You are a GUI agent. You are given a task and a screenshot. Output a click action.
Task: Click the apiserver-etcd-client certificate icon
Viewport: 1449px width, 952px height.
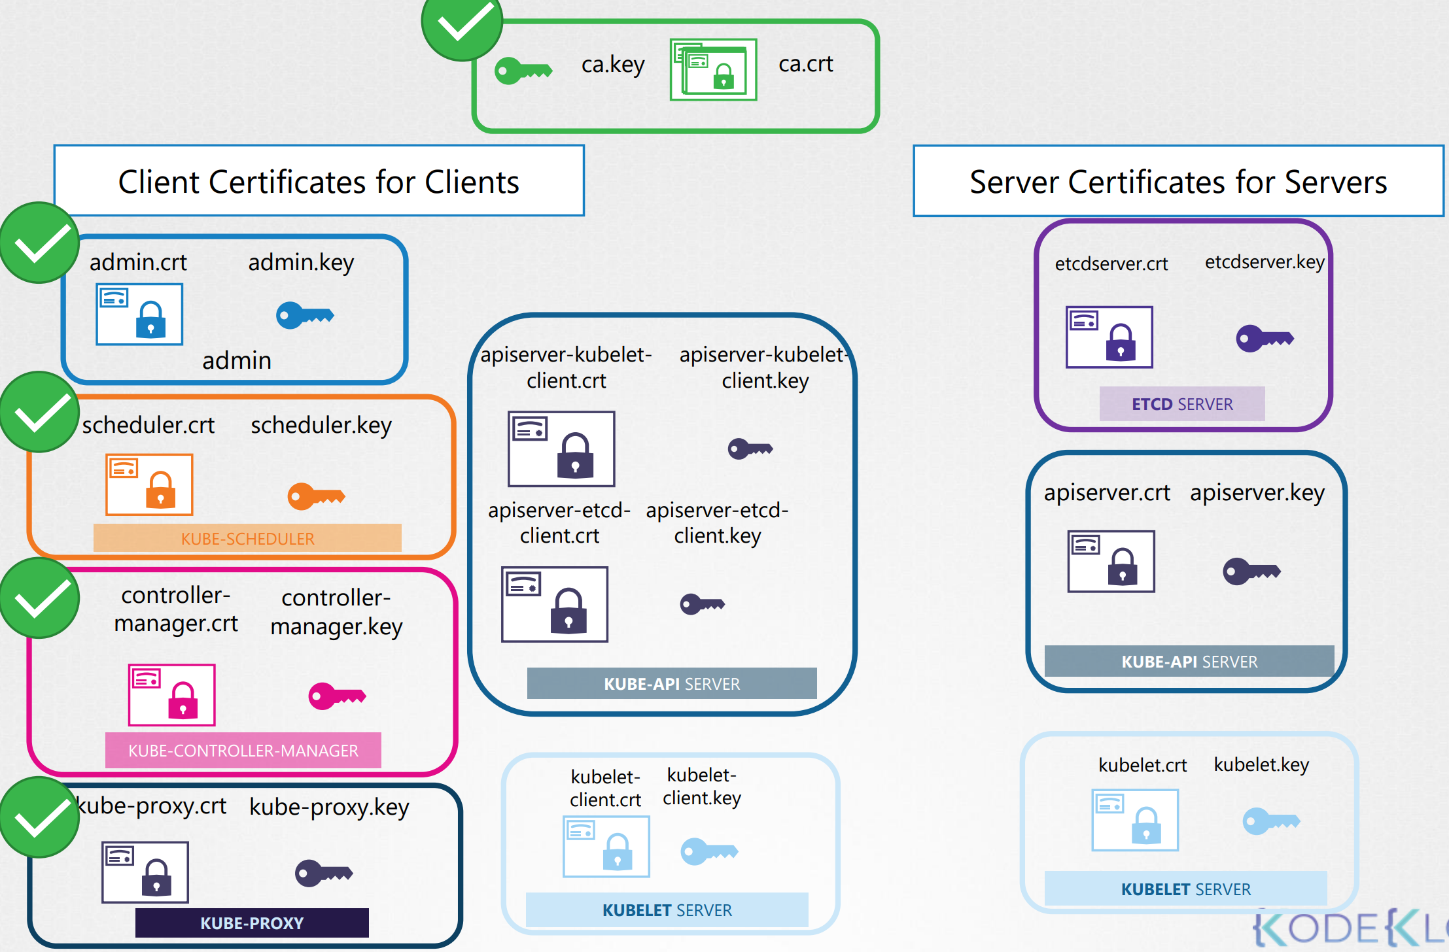tap(555, 604)
